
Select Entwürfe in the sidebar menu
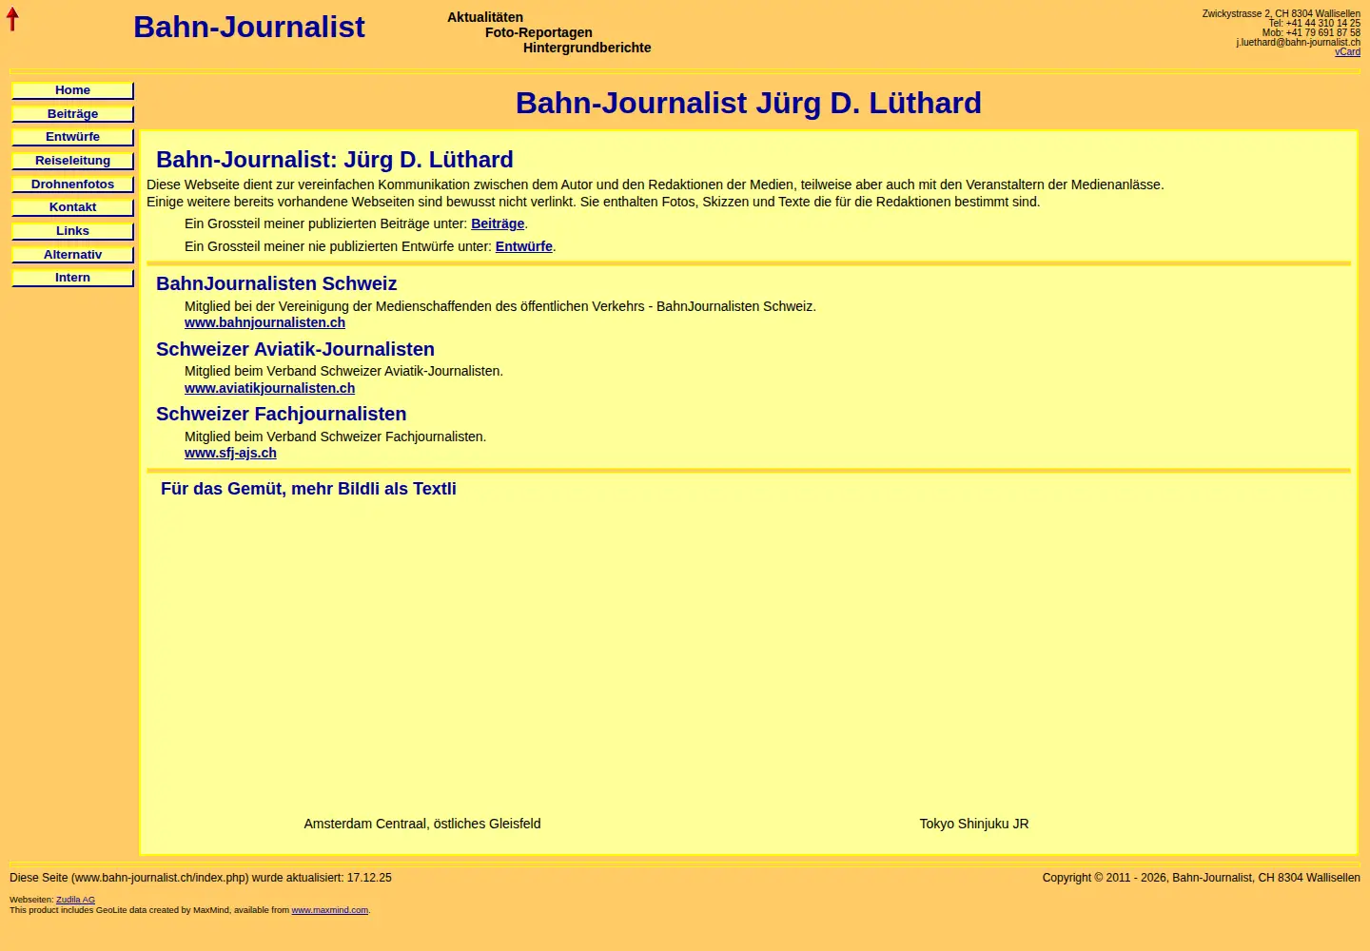tap(72, 137)
